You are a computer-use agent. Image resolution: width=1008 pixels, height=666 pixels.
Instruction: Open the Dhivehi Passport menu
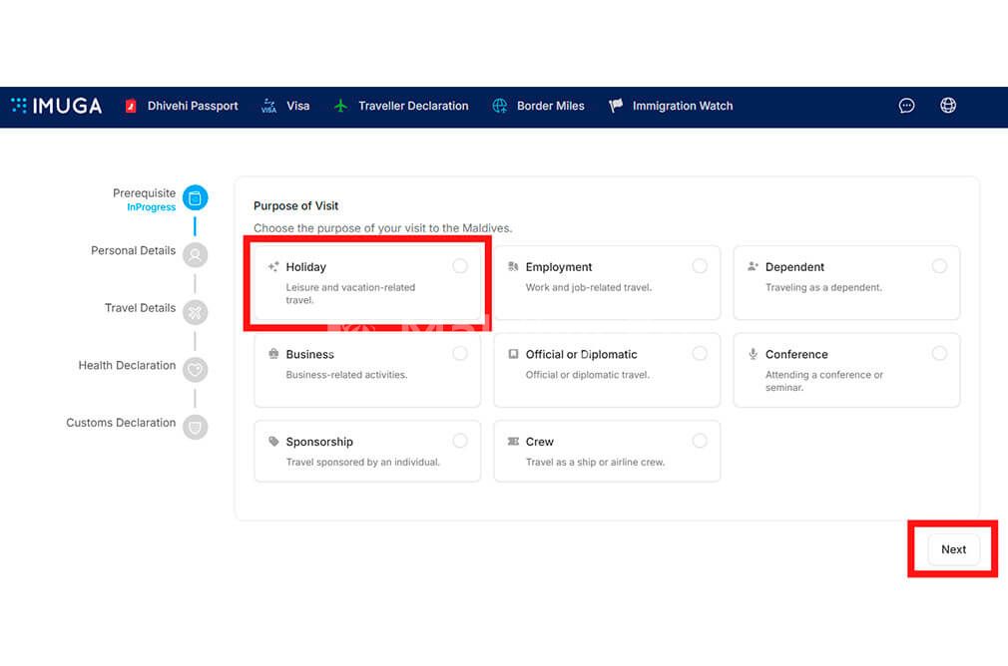(193, 106)
